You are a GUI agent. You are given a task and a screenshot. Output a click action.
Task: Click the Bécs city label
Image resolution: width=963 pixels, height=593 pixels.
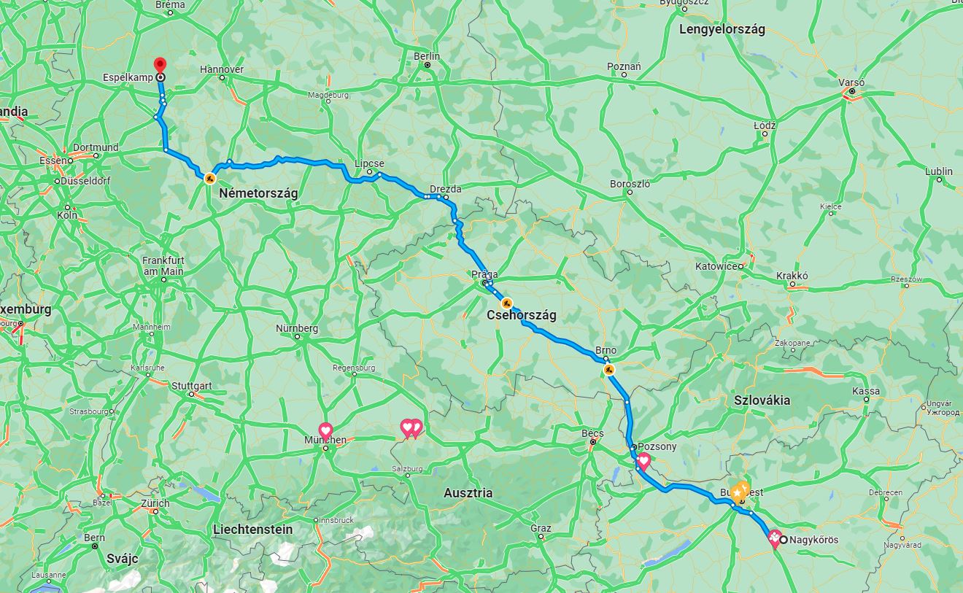(x=592, y=433)
